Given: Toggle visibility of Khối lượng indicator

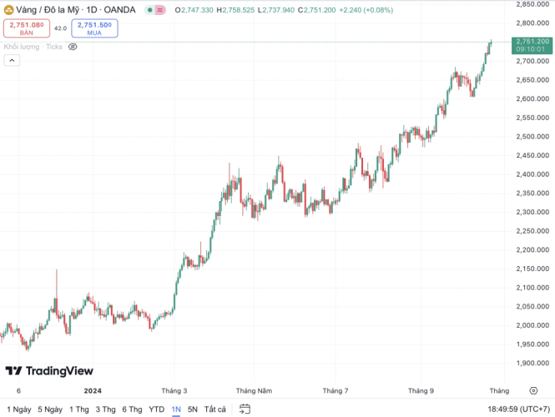Looking at the screenshot, I should [73, 47].
